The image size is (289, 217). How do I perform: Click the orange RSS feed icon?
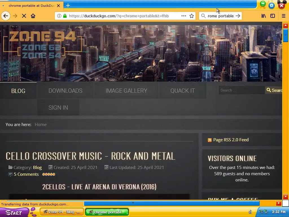210,140
